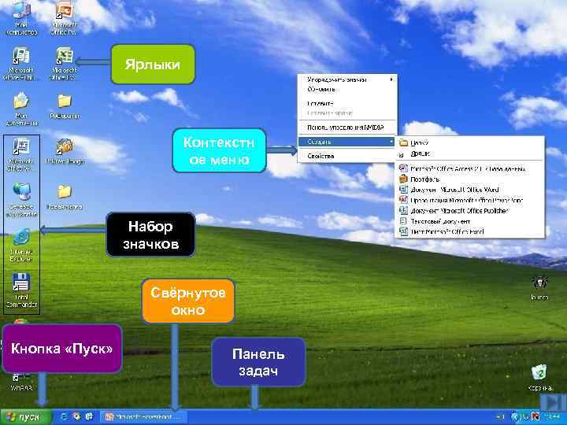Click the taskbar clock
Image resolution: width=567 pixels, height=425 pixels.
(554, 417)
